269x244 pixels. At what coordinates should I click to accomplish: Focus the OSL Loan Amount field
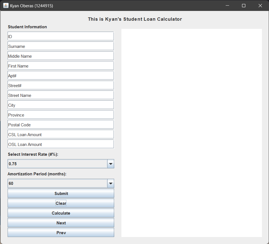click(61, 144)
